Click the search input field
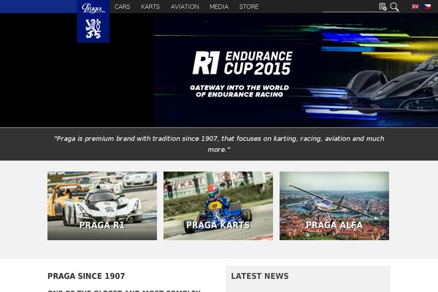Screen dimensions: 438x292 tap(350, 7)
